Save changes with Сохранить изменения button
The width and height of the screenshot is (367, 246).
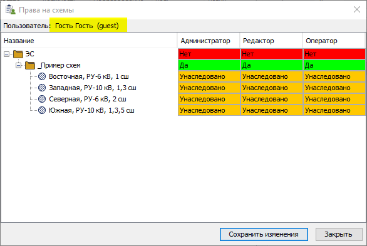(264, 234)
